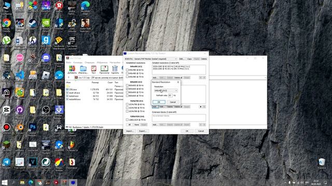The height and width of the screenshot is (186, 332).
Task: Click the Refresh rate input field
Action: (x=170, y=95)
